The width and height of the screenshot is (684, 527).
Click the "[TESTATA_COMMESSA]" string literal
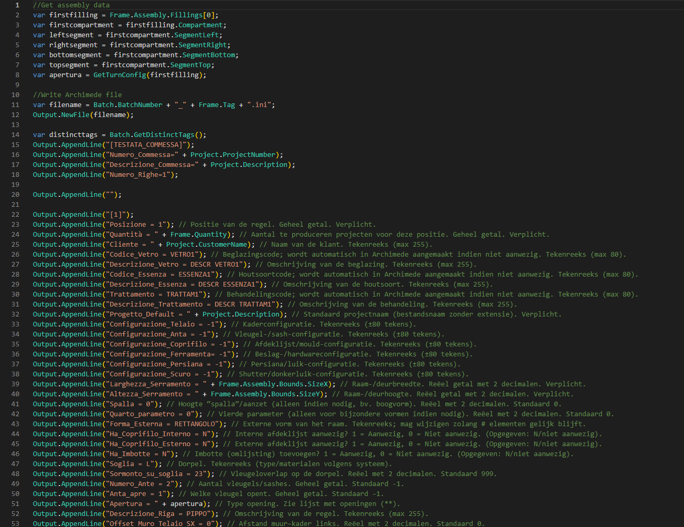149,145
